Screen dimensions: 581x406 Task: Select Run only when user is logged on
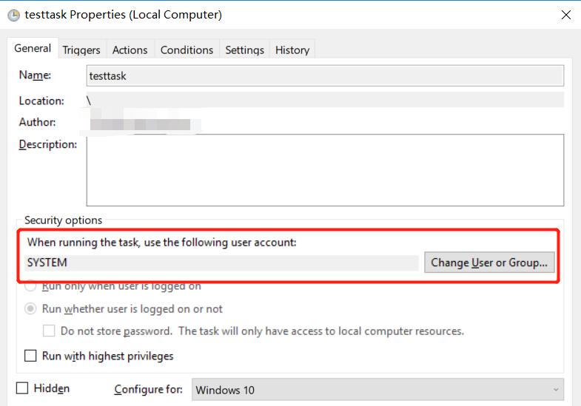[x=31, y=285]
